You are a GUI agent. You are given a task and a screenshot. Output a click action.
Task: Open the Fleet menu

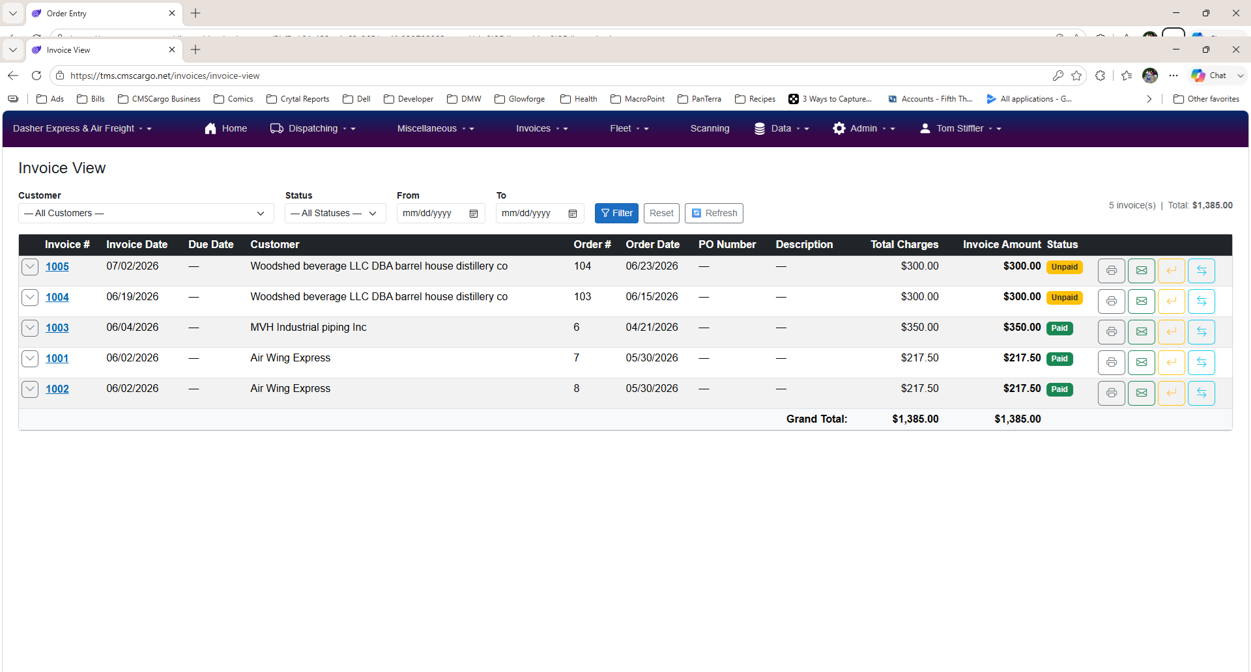(x=629, y=128)
